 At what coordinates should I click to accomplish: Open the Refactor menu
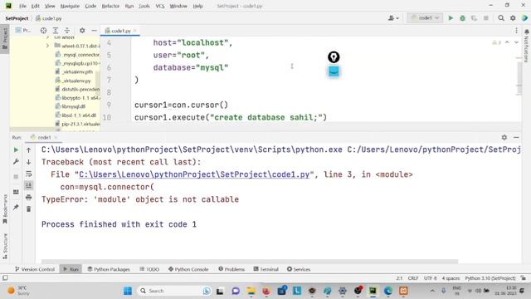110,6
